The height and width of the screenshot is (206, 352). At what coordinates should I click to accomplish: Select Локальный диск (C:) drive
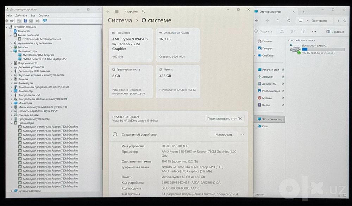click(317, 49)
